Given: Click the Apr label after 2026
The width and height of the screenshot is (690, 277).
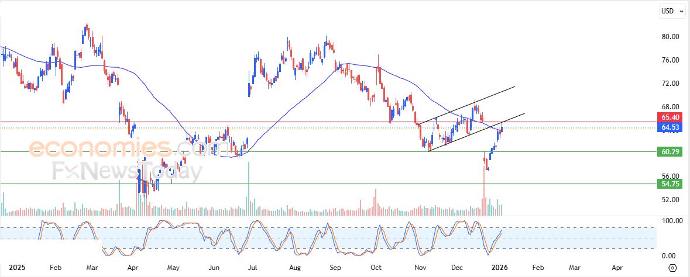Looking at the screenshot, I should click(617, 267).
